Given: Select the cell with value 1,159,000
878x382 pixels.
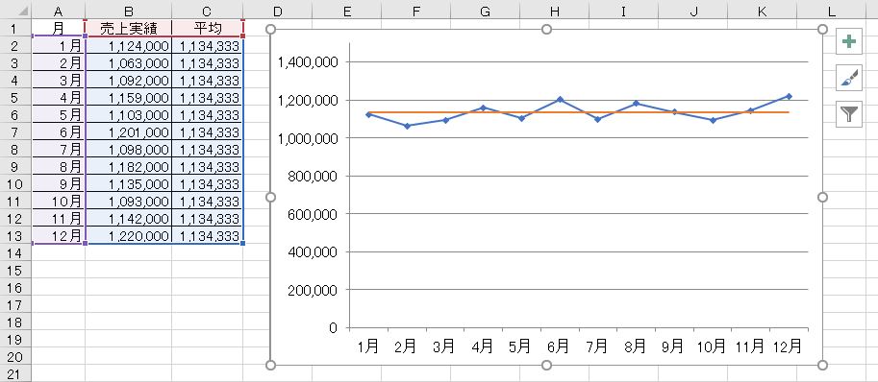Looking at the screenshot, I should [128, 98].
